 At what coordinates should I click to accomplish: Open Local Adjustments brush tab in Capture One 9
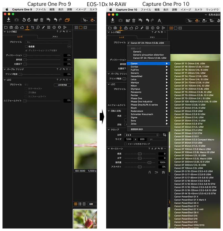tap(43, 27)
